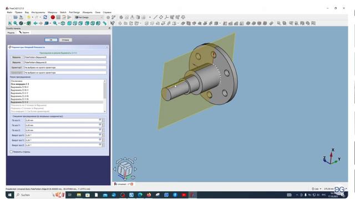Open the Инструменты menu
The image size is (355, 199).
click(x=38, y=12)
